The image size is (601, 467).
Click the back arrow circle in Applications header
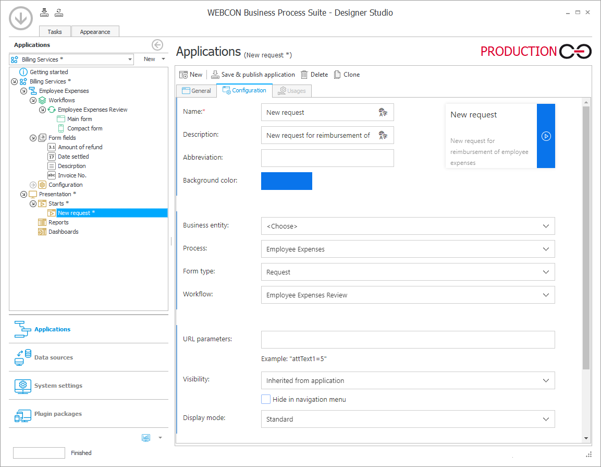[x=157, y=45]
